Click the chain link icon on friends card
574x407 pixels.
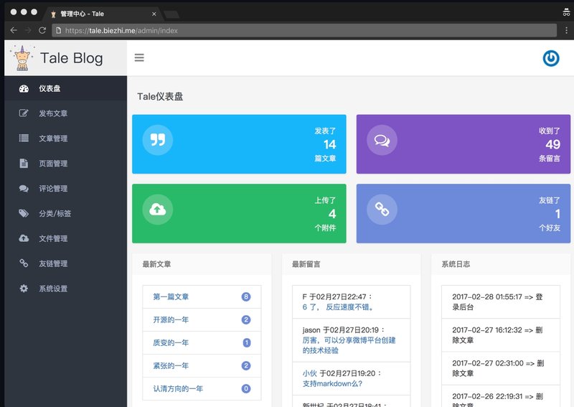[x=382, y=210]
